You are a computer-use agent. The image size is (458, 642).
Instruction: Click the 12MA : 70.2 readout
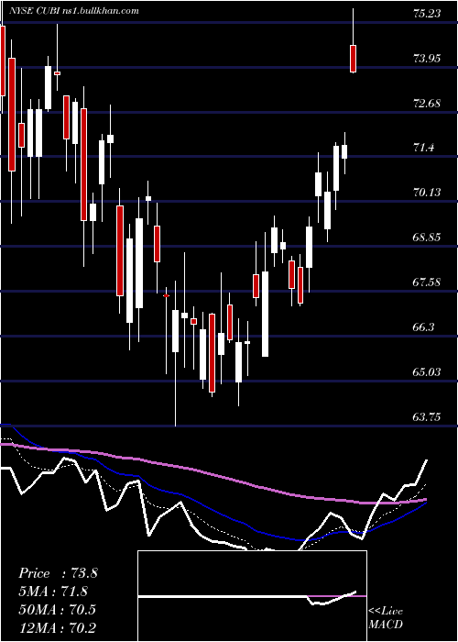click(57, 627)
